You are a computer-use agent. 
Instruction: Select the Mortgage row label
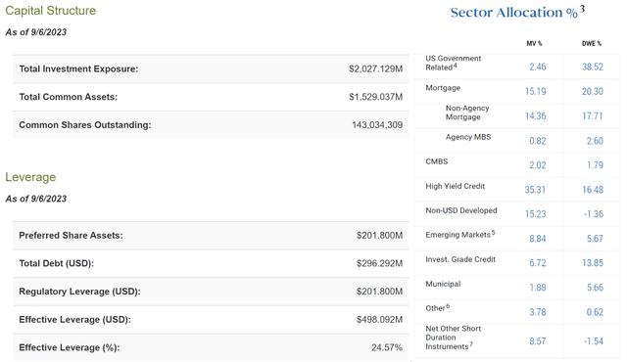pos(443,88)
